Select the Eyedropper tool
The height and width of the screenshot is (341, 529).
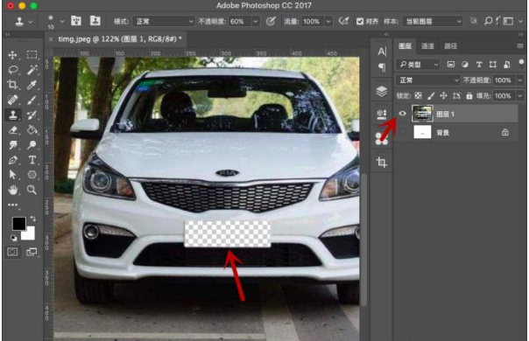tap(32, 85)
